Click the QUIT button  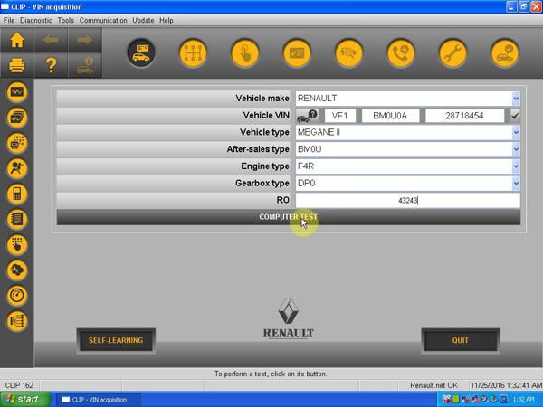click(x=461, y=341)
